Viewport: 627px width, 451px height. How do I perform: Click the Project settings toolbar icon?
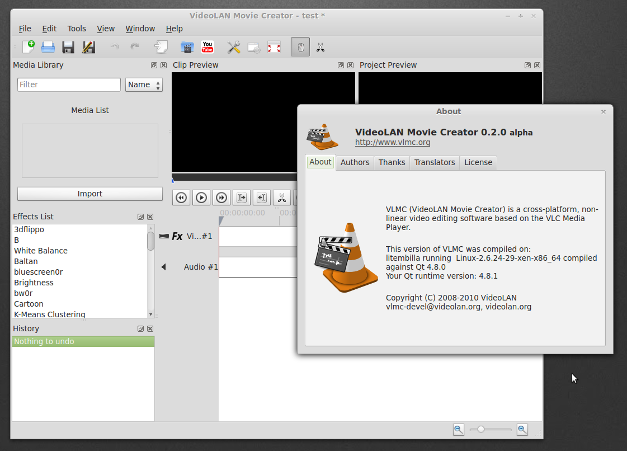click(254, 48)
